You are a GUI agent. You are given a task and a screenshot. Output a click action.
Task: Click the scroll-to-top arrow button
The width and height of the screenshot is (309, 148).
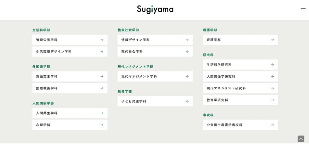[x=301, y=139]
